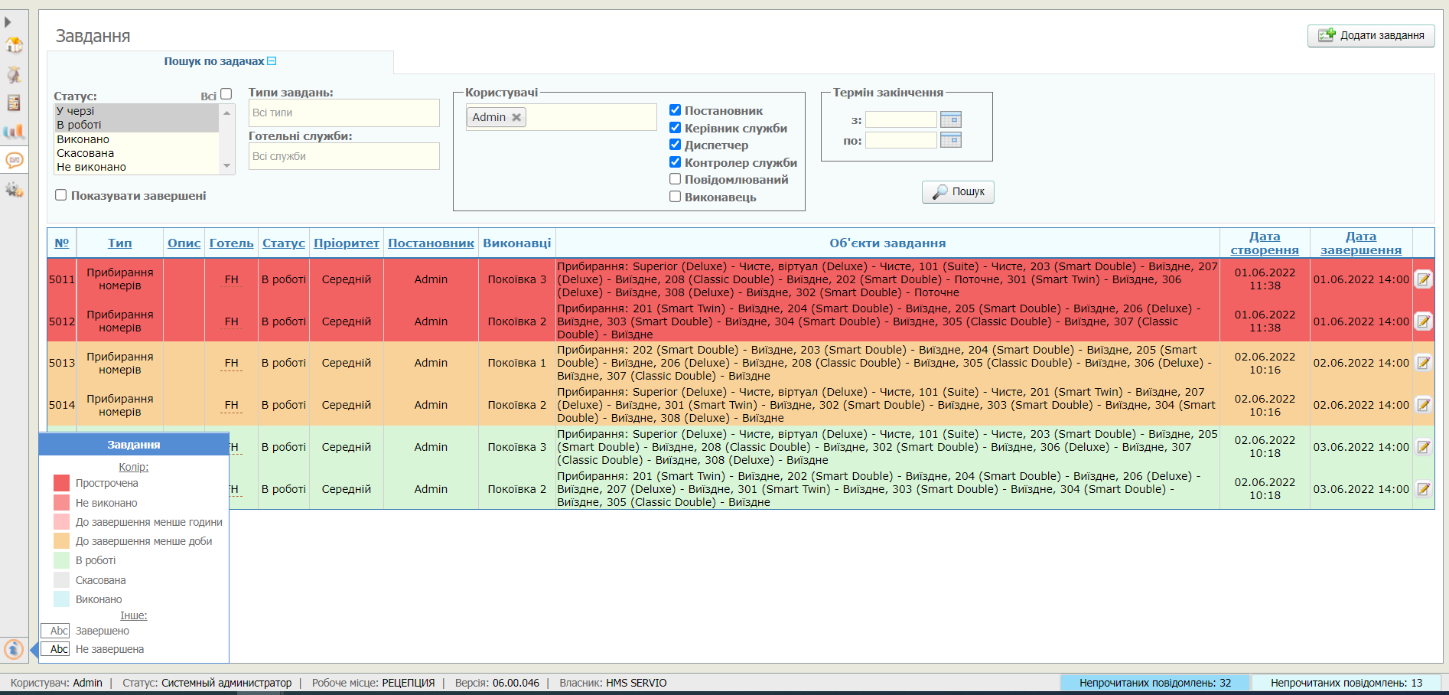
Task: Open the bar chart reports icon
Action: click(14, 132)
